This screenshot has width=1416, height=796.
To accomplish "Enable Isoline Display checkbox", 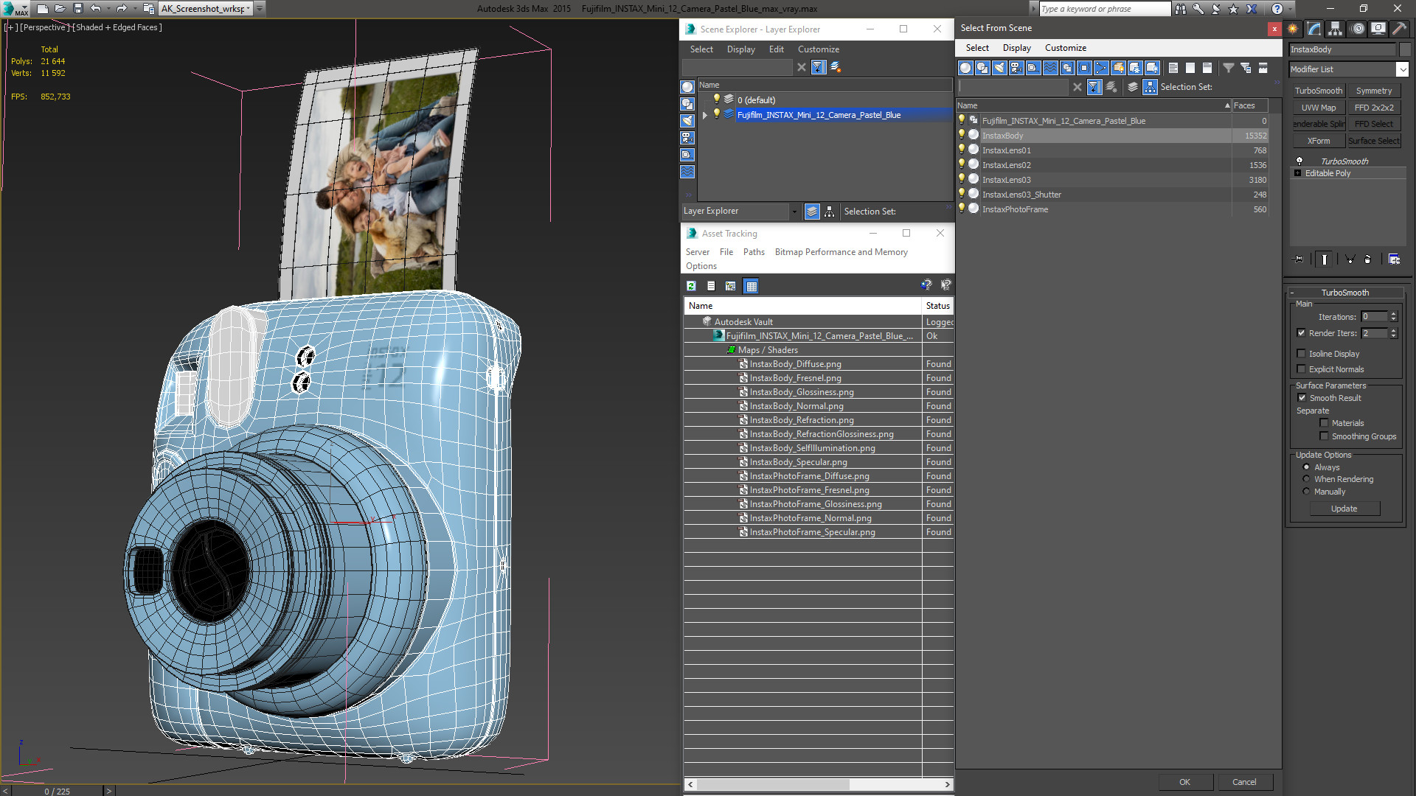I will point(1302,354).
